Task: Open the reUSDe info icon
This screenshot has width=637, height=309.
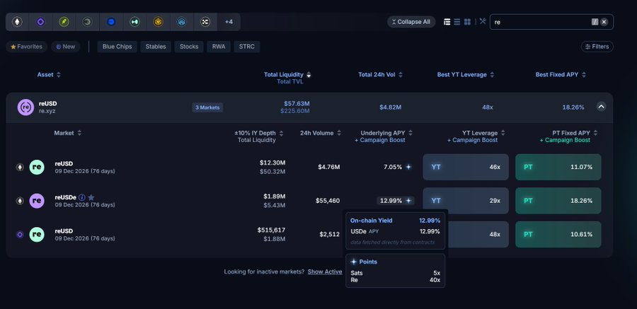Action: 82,197
